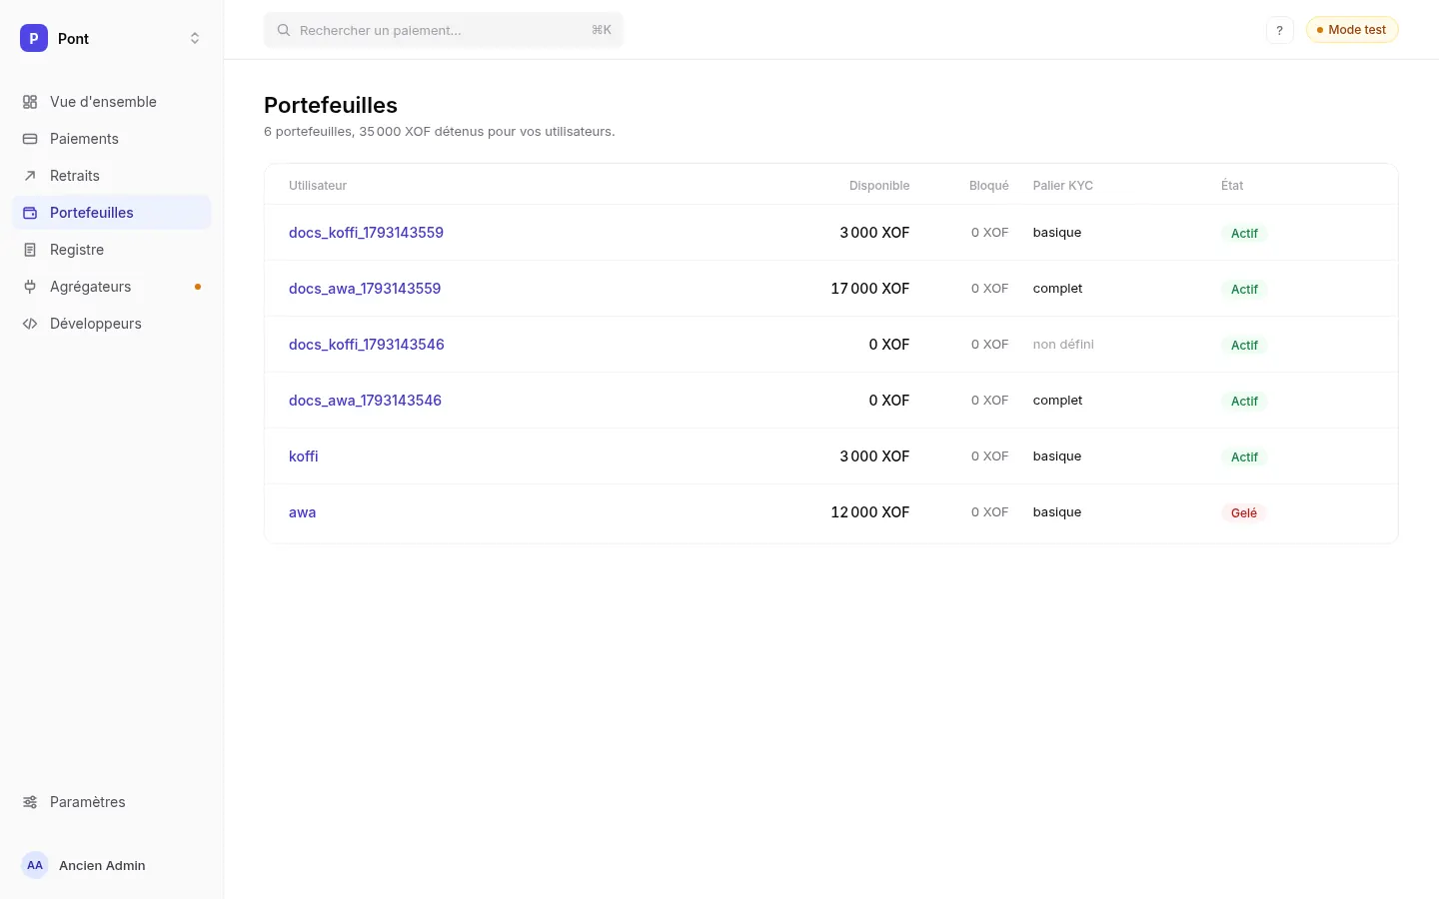
Task: Open the awa wallet link
Action: click(x=302, y=512)
